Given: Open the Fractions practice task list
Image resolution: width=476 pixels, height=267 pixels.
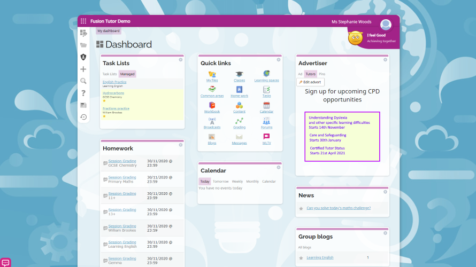Looking at the screenshot, I should click(116, 108).
